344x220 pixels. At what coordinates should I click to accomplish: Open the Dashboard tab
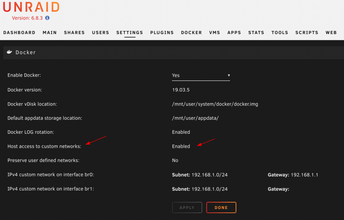pos(19,33)
